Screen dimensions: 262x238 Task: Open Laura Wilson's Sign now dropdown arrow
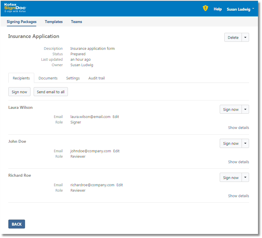click(x=245, y=109)
